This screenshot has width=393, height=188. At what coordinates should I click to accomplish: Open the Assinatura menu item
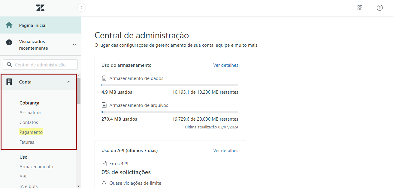coord(30,113)
